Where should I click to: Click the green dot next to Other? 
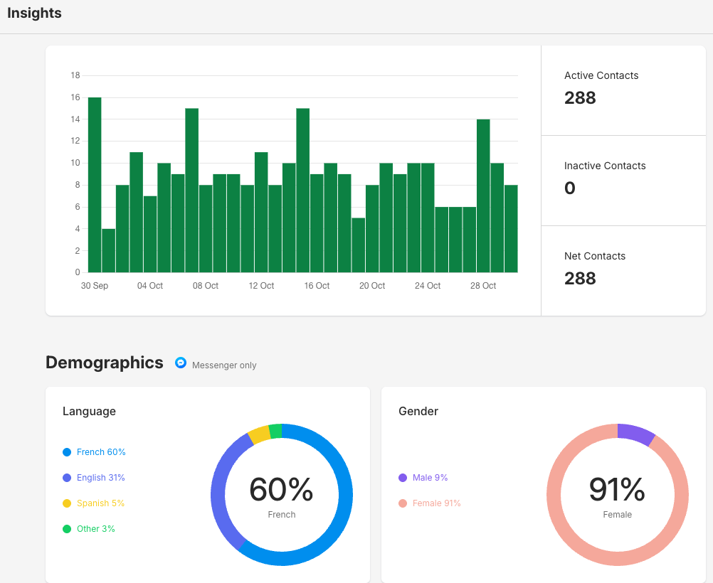coord(67,529)
